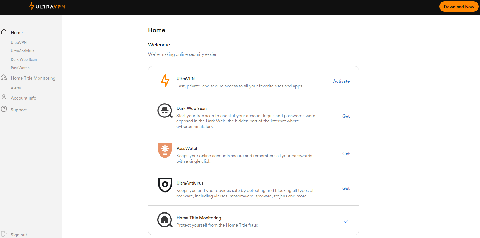Screen dimensions: 480x238
Task: Click the PassWatch card title
Action: (x=187, y=149)
